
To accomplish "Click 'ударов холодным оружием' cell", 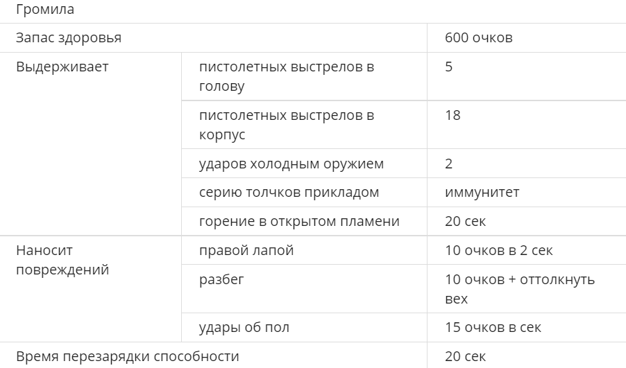I will point(291,164).
